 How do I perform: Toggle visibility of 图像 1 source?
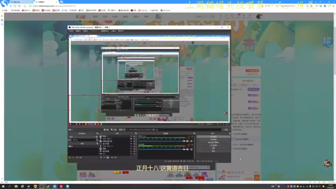(131, 136)
